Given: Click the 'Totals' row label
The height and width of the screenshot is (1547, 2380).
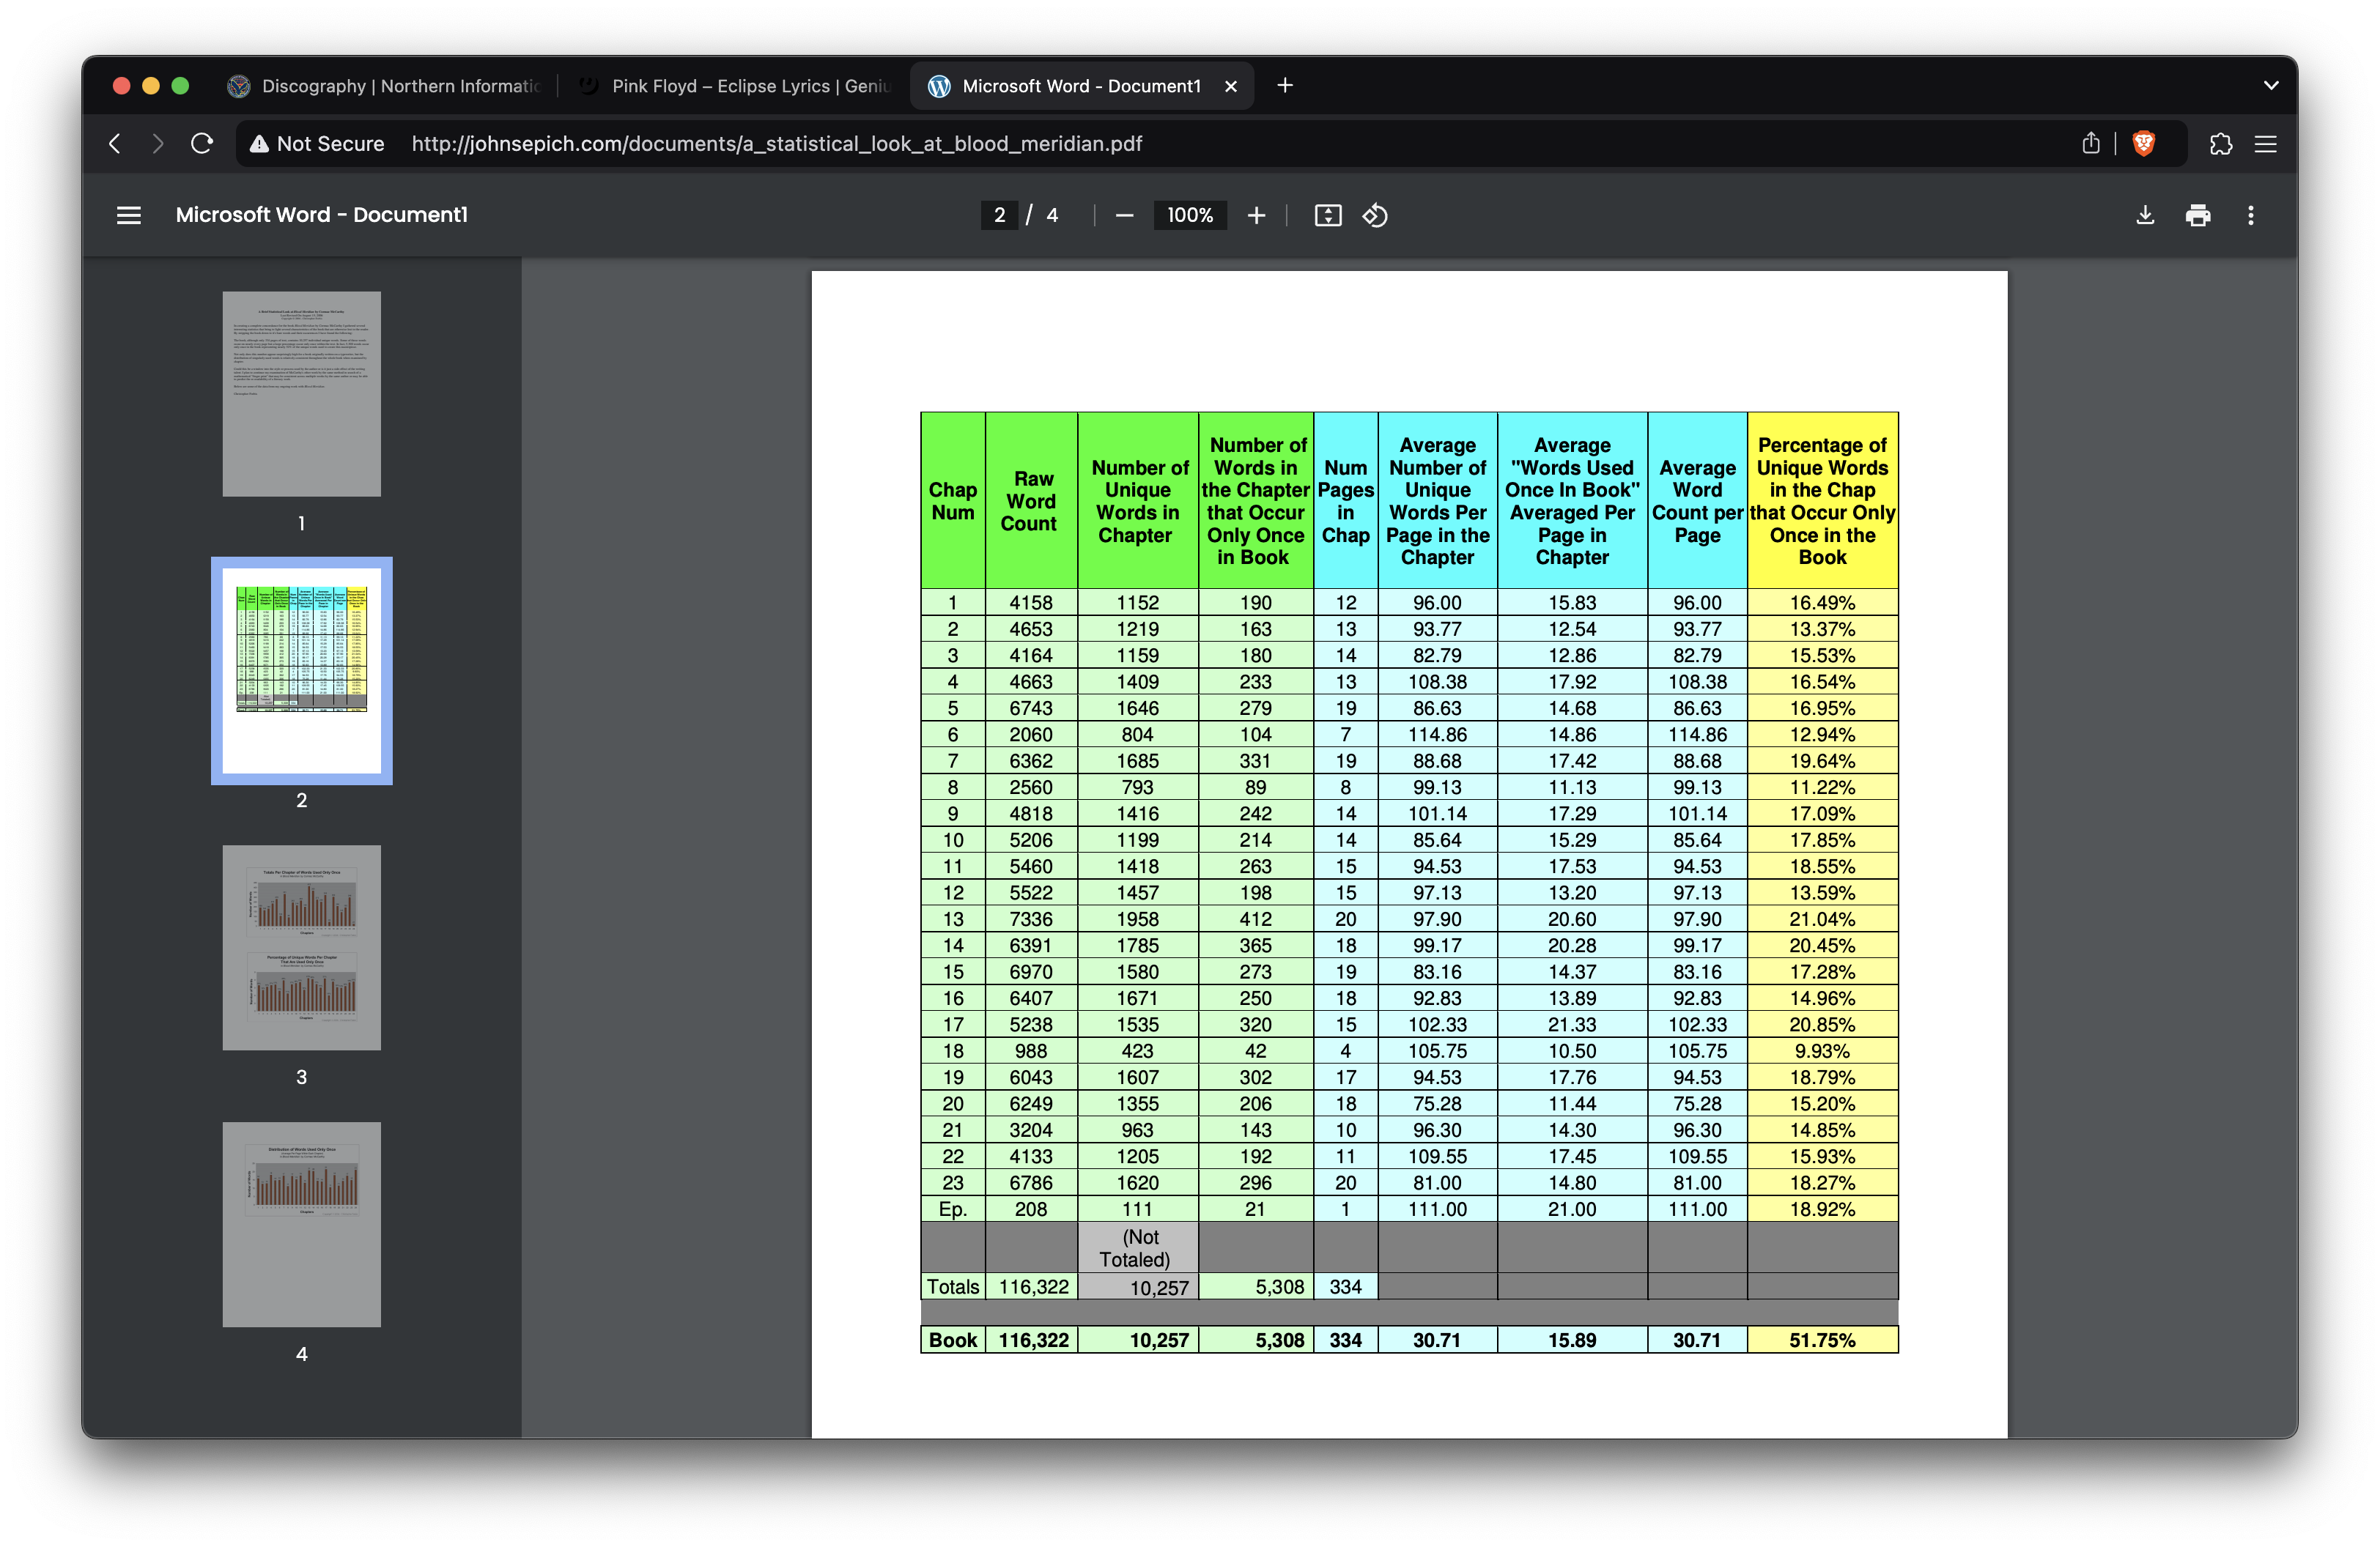Looking at the screenshot, I should [953, 1287].
